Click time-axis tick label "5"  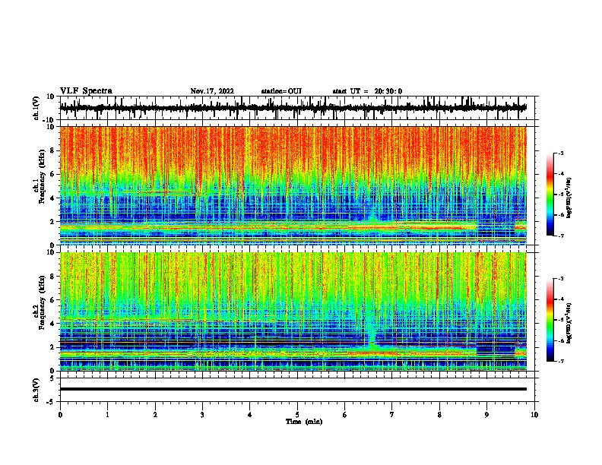pos(297,415)
